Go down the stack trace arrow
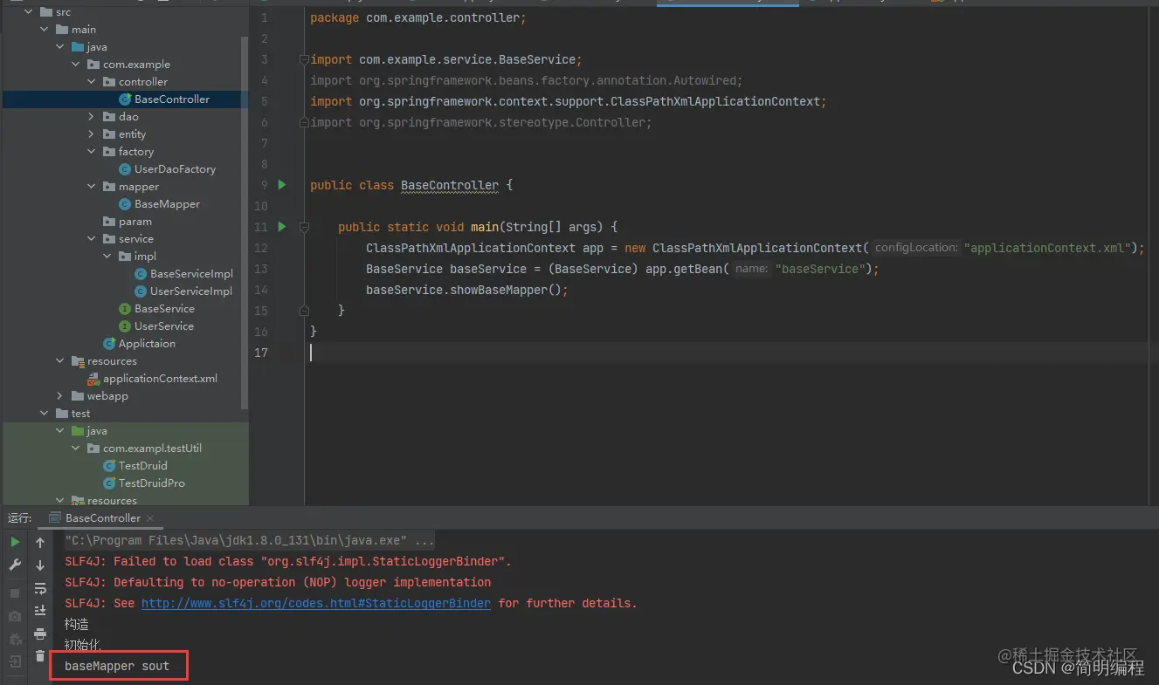This screenshot has width=1159, height=685. pos(40,565)
